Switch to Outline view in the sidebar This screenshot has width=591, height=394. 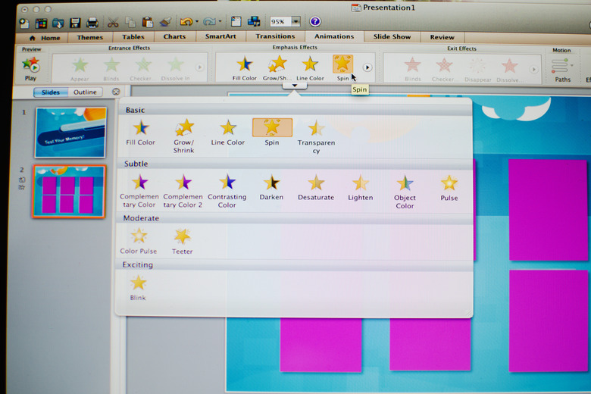pos(85,92)
